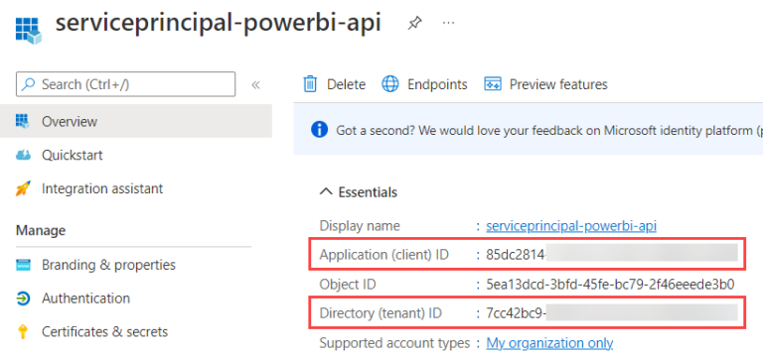The image size is (763, 357).
Task: Click the Delete toolbar button label
Action: (x=346, y=84)
